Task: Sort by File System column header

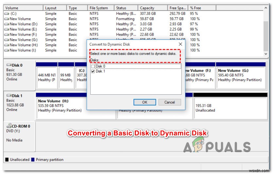Action: 101,8
